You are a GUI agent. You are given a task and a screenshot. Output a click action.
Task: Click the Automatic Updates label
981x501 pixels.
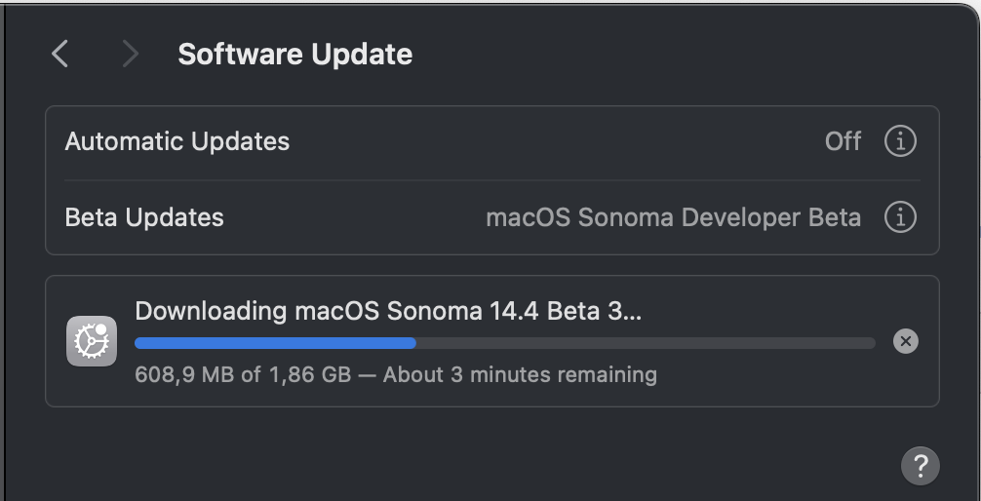177,141
